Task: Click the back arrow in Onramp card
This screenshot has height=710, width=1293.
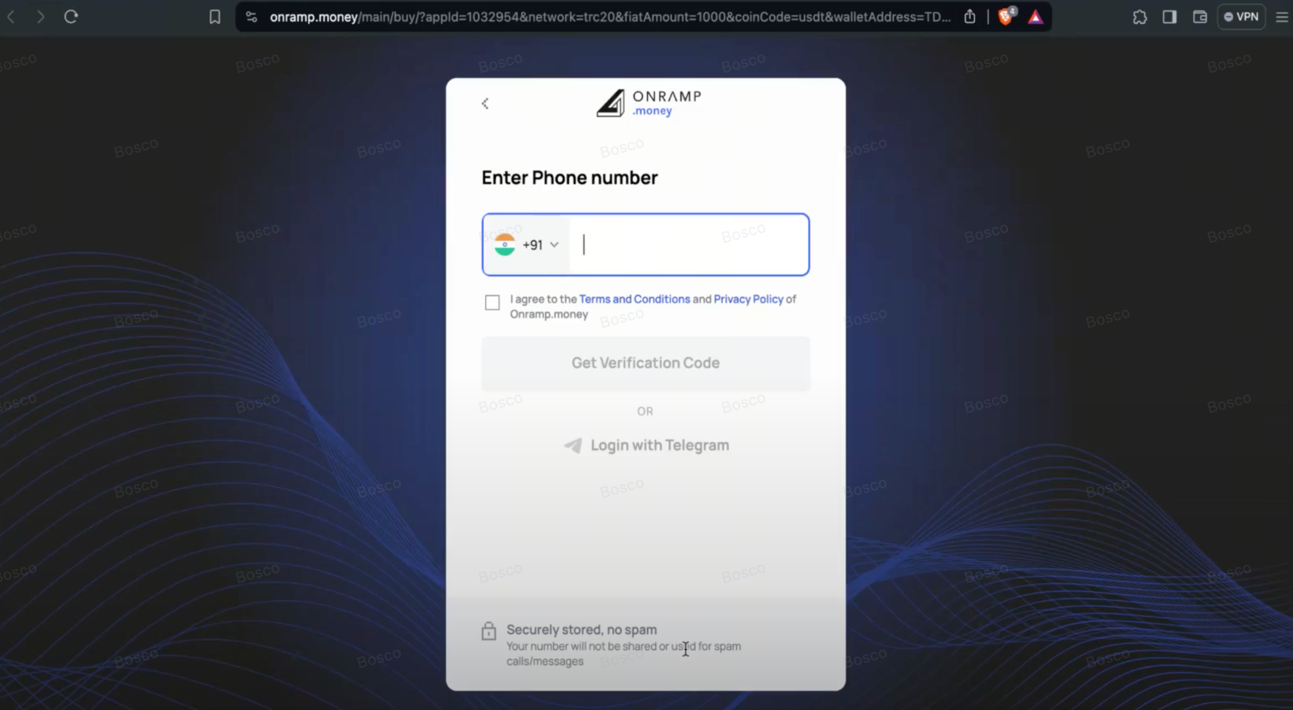Action: (485, 104)
